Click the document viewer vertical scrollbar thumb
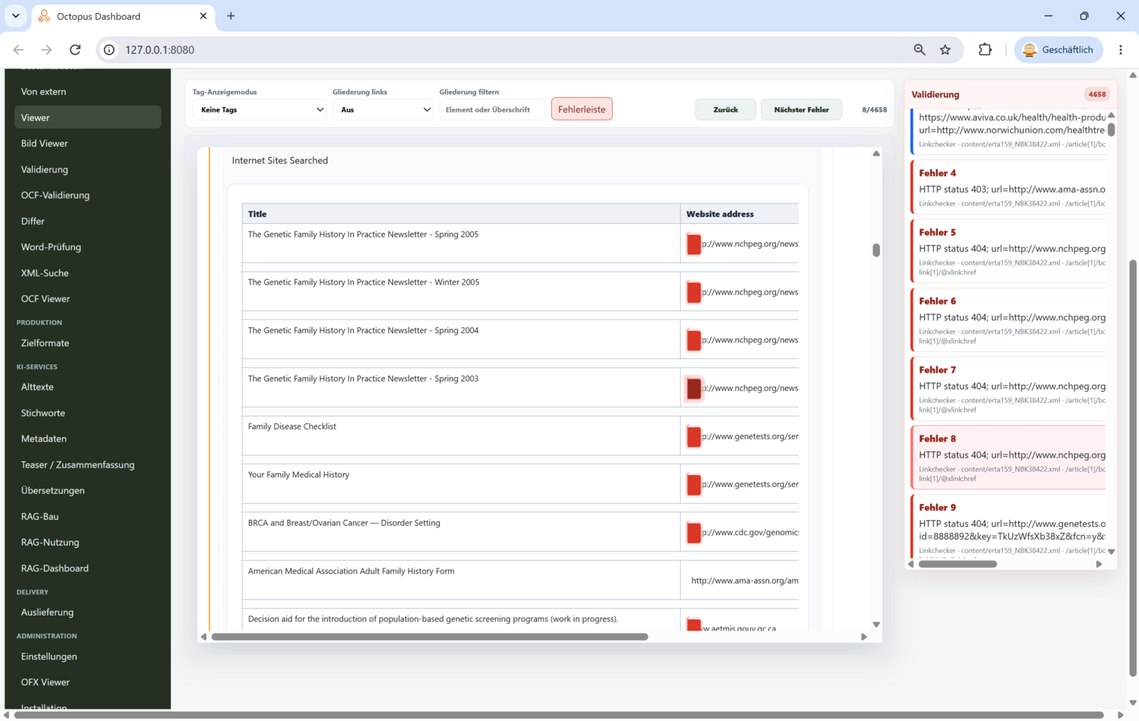 [x=876, y=250]
